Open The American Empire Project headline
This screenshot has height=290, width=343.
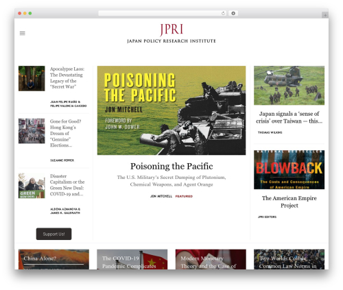(x=289, y=202)
